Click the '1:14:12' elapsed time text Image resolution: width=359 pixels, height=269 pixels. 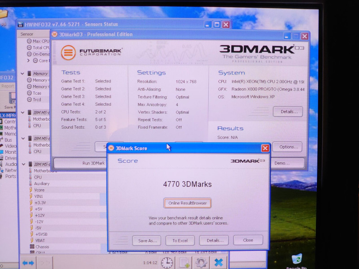pos(150,263)
